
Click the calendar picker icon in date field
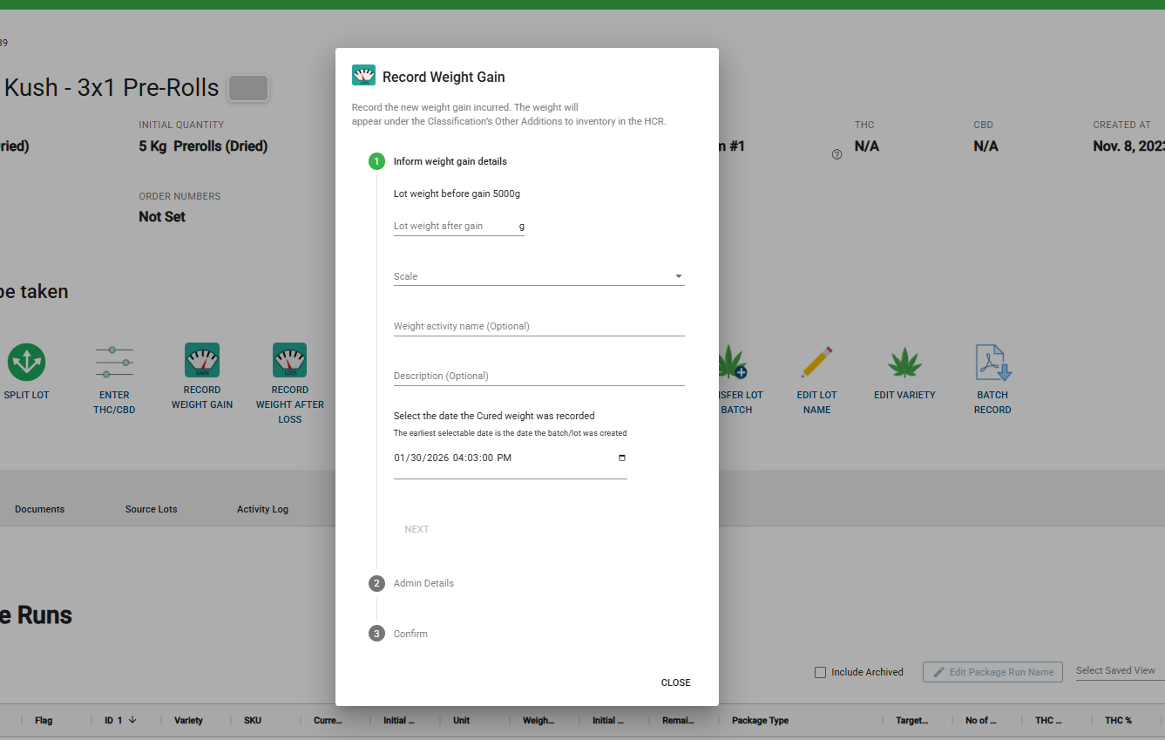coord(621,458)
